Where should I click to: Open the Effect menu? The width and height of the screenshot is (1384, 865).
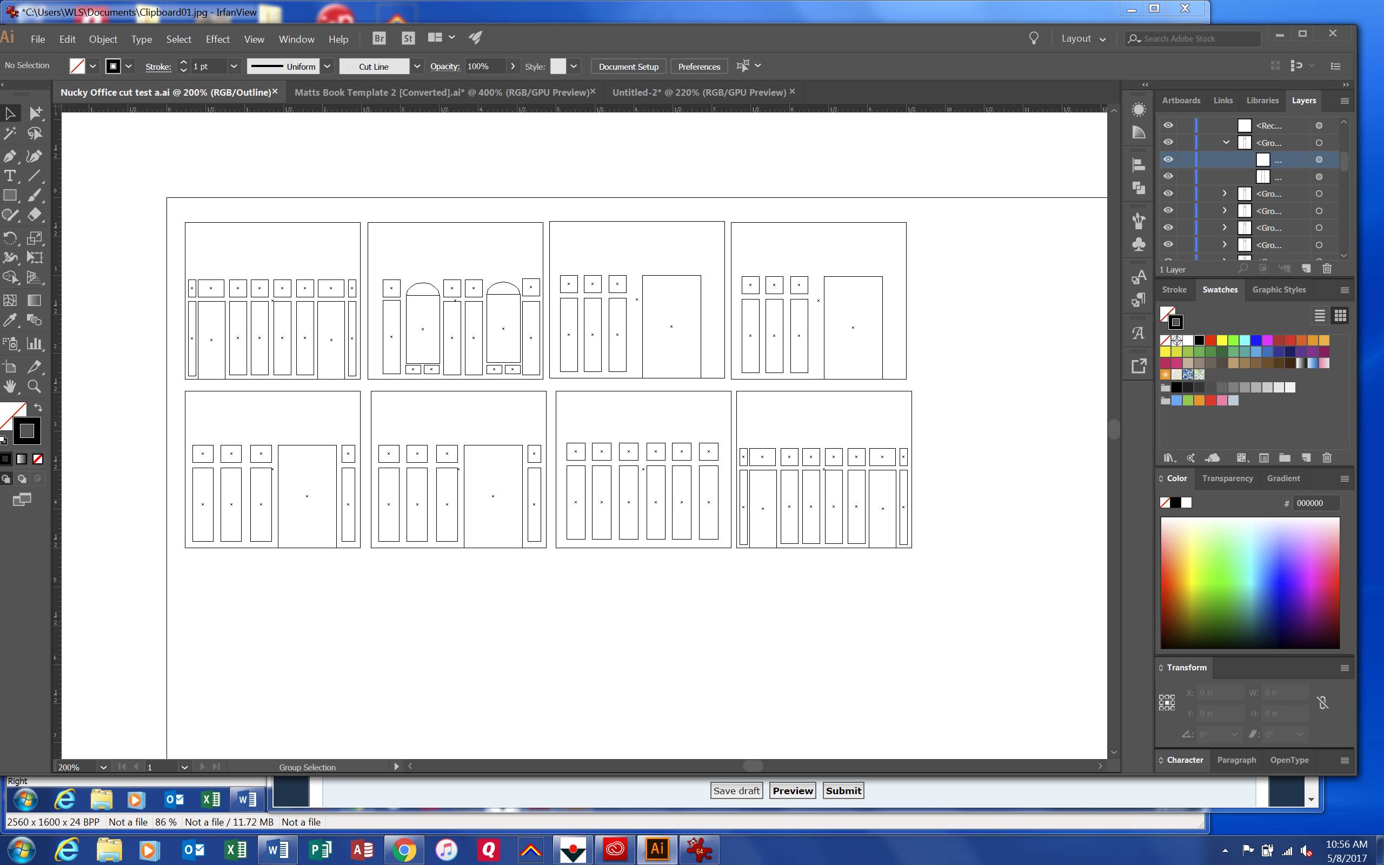[217, 39]
